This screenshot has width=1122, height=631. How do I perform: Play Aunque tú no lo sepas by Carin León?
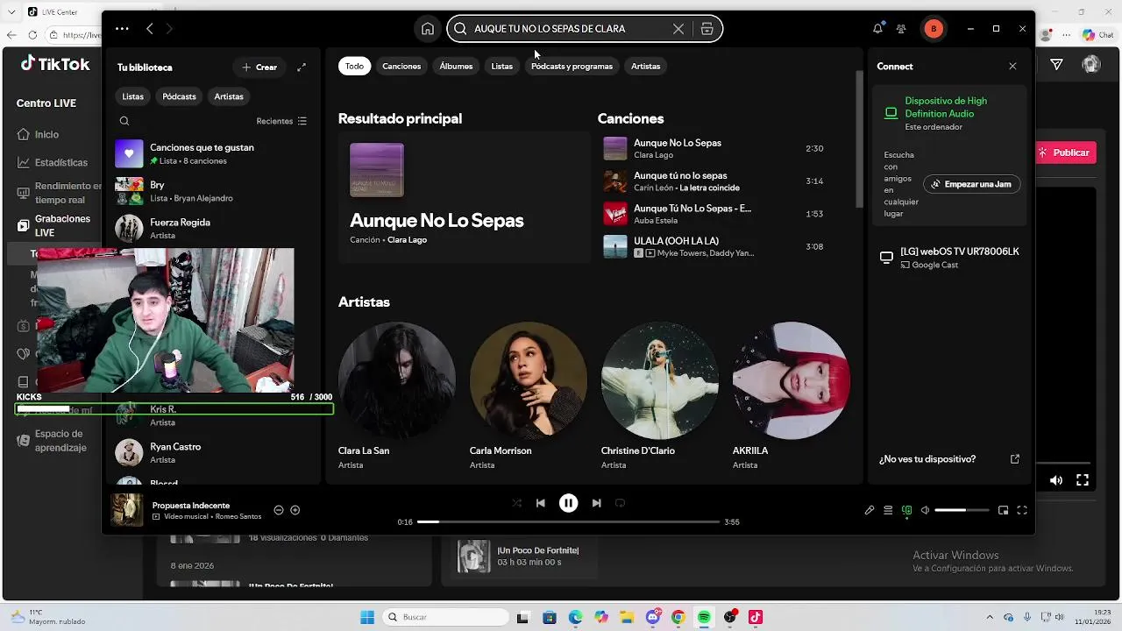tap(615, 181)
